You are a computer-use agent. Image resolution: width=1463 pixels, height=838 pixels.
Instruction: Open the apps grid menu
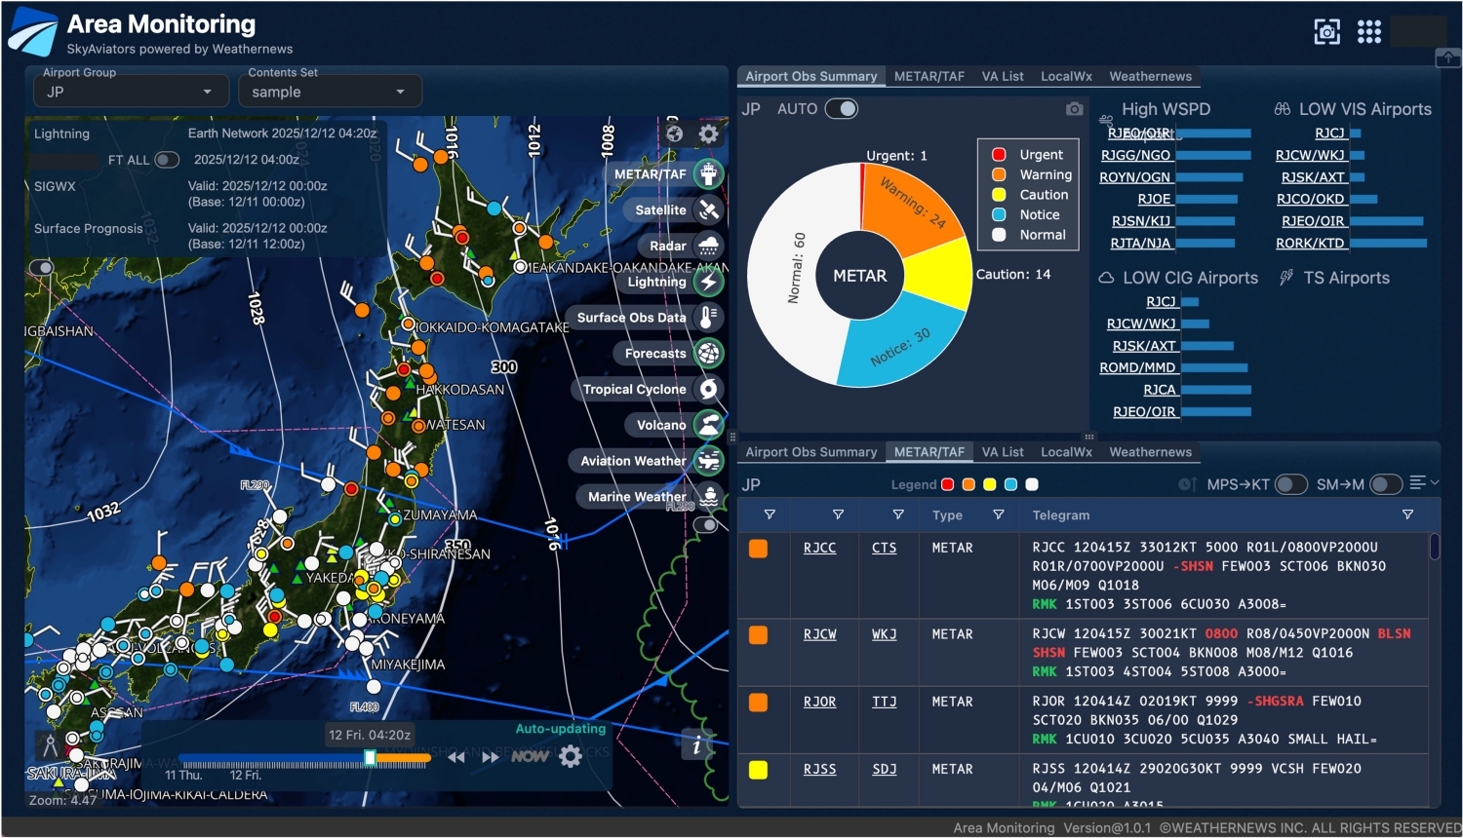point(1369,32)
